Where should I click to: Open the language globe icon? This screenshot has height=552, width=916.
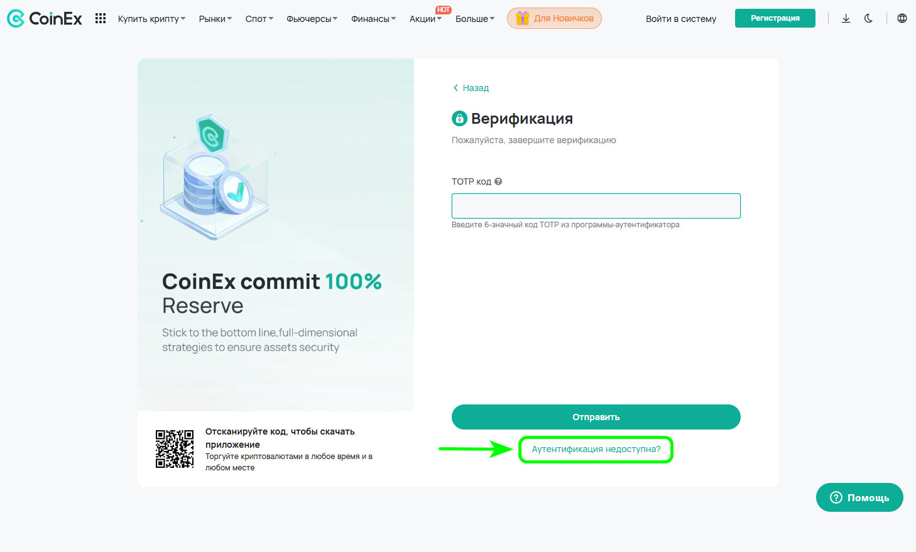(902, 18)
